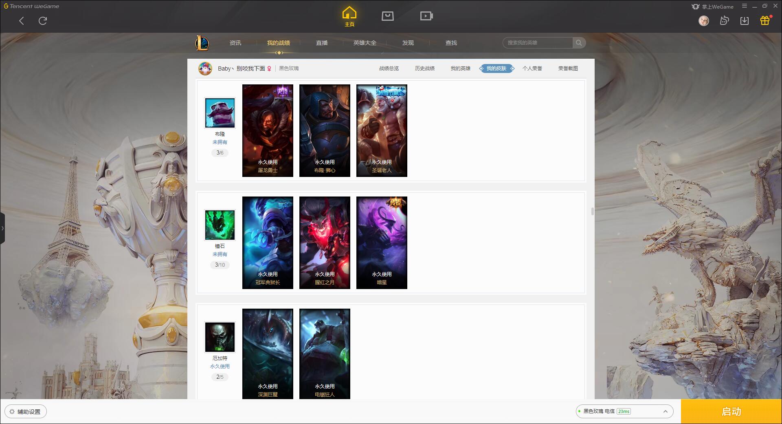
Task: Click the 3/6 skin count badge
Action: pos(220,153)
